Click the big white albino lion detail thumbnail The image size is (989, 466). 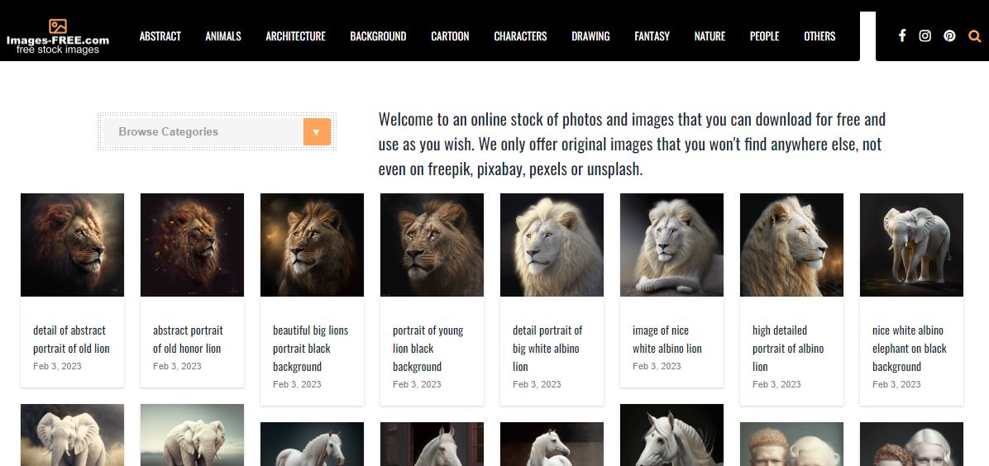[552, 245]
